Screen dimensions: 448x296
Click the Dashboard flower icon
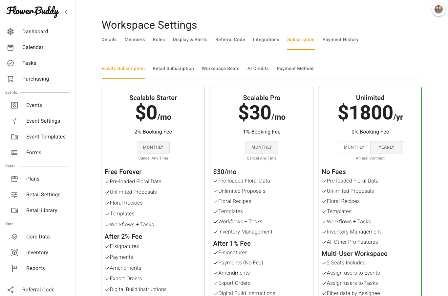[x=11, y=32]
